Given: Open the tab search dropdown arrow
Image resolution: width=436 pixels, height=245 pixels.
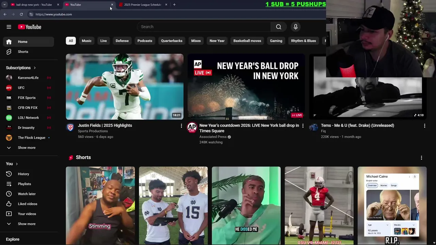Looking at the screenshot, I should (4, 5).
